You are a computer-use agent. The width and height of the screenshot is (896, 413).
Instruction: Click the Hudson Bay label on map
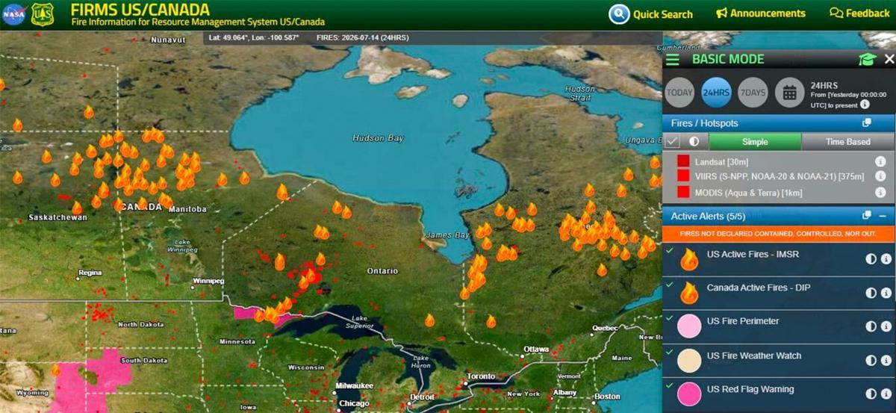[379, 138]
